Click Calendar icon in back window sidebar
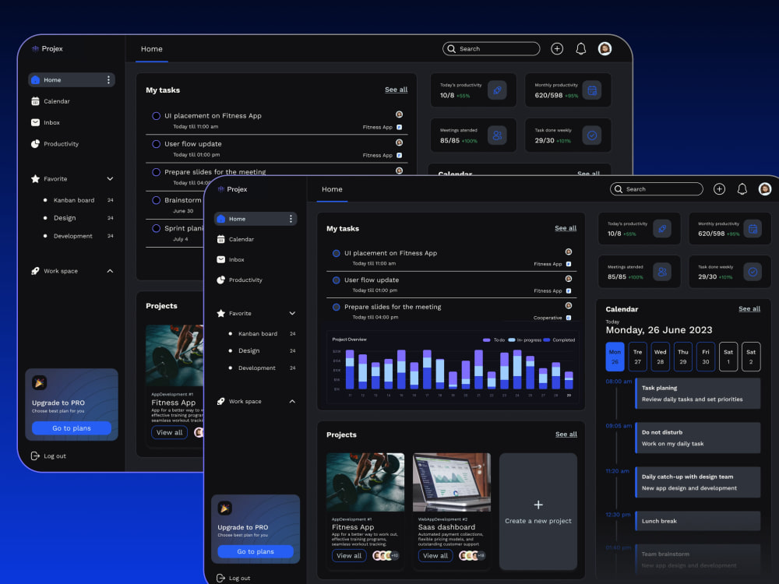The width and height of the screenshot is (779, 584). pos(35,101)
